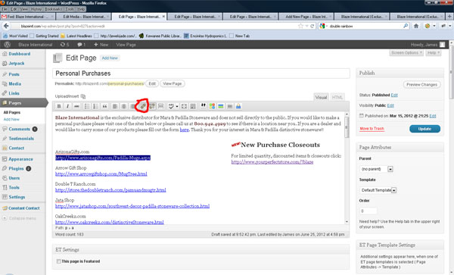Toggle the spellchecker ABC icon
This screenshot has height=275, width=454.
pyautogui.click(x=171, y=106)
